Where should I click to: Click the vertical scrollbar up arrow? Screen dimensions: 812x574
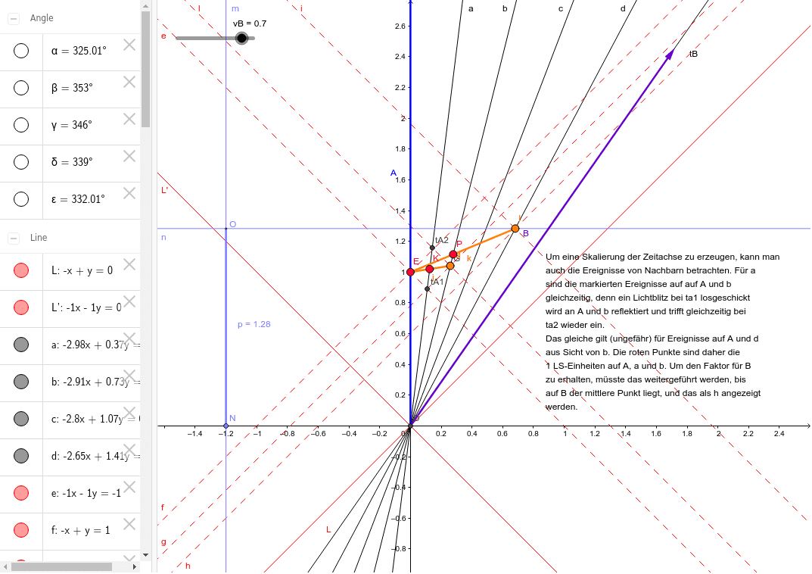[x=145, y=6]
